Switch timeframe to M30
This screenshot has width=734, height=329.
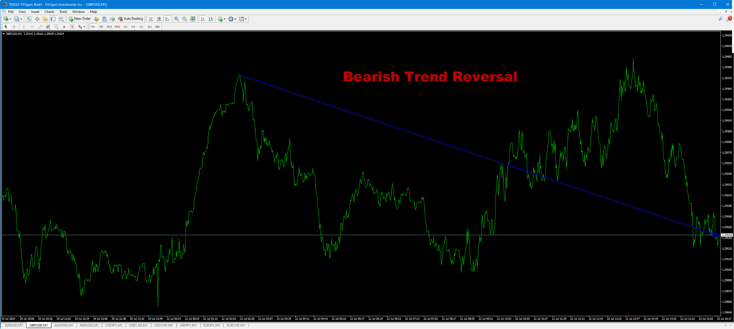tap(117, 27)
